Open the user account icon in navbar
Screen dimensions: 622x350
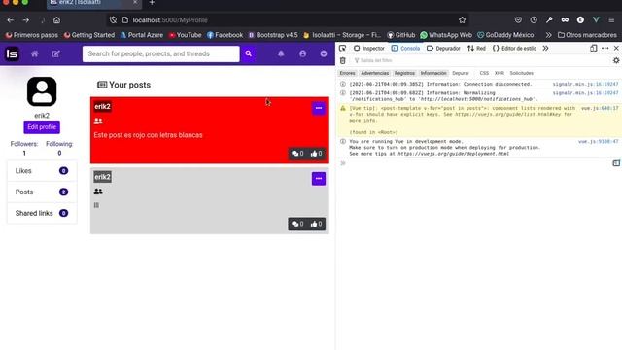click(x=302, y=53)
